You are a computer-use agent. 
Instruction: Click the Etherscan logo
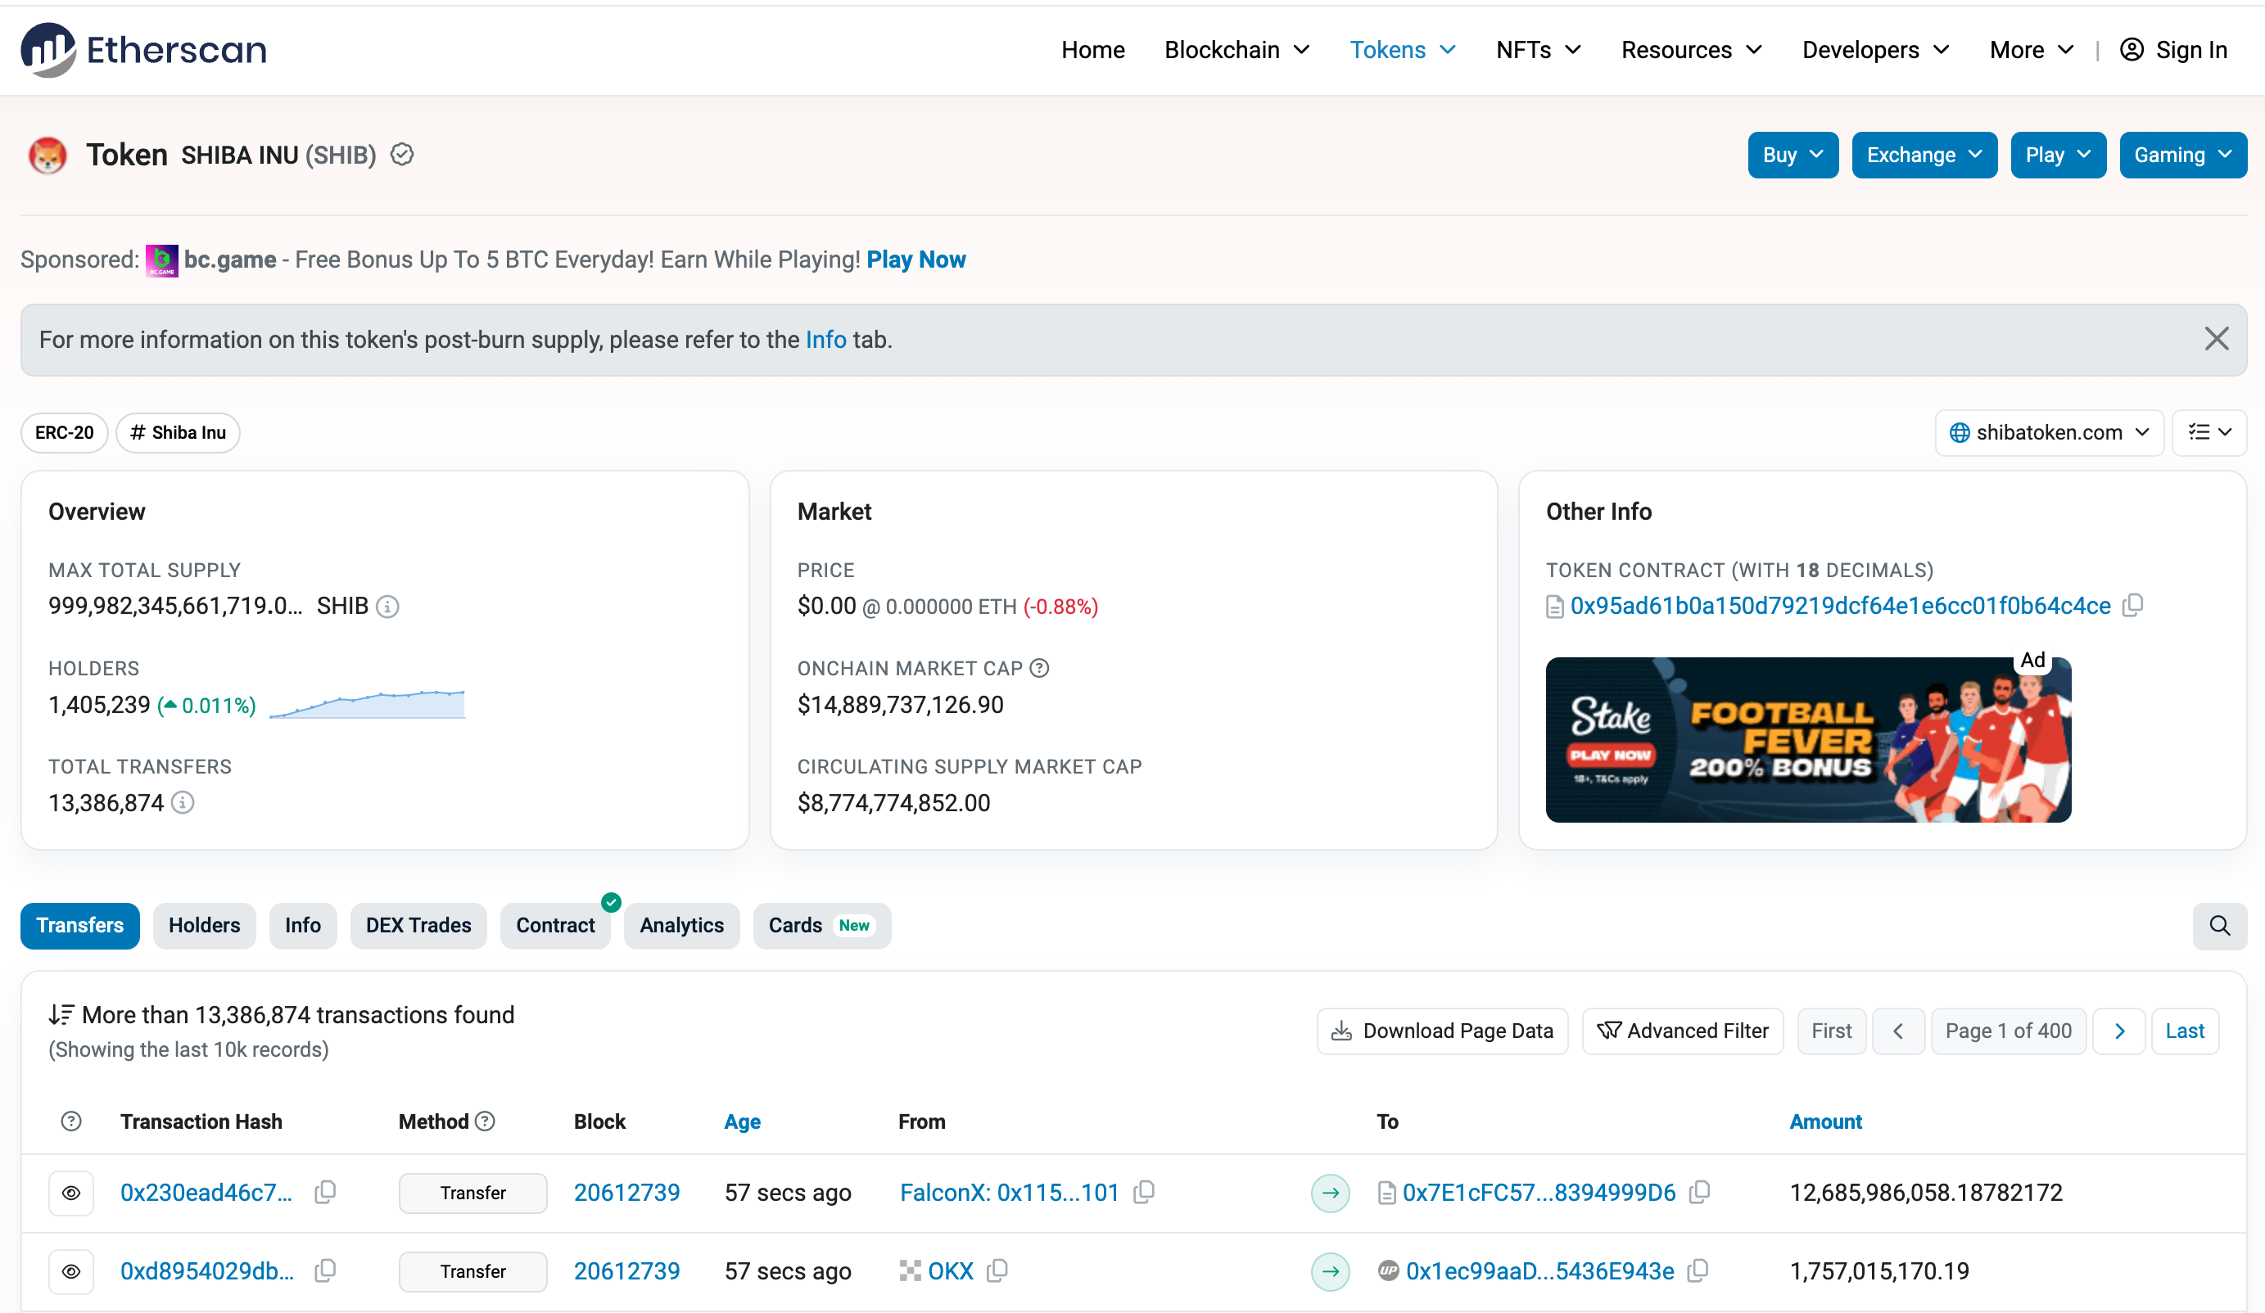[144, 49]
